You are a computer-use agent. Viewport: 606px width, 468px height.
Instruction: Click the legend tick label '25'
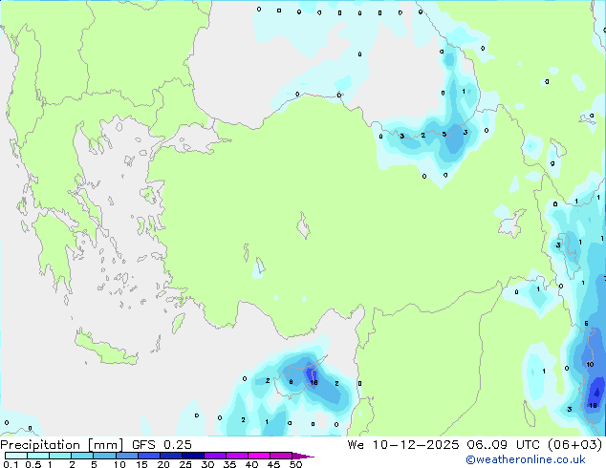(x=185, y=464)
